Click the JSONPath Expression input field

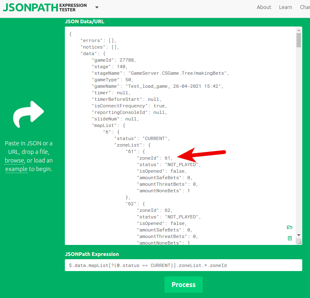184,265
